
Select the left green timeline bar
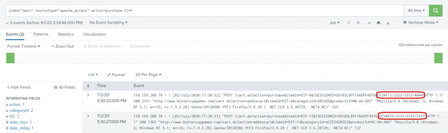(10, 58)
